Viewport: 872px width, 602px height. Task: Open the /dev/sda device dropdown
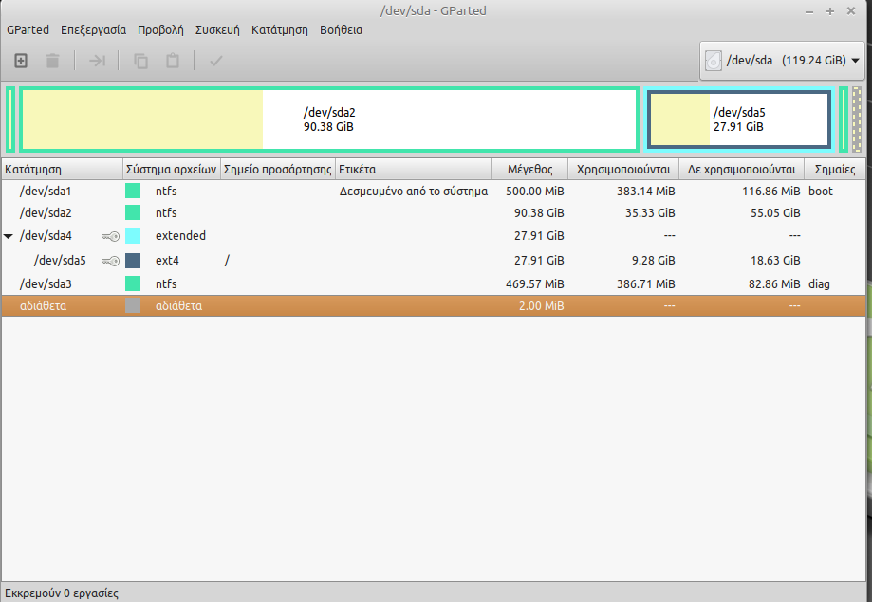[x=782, y=61]
